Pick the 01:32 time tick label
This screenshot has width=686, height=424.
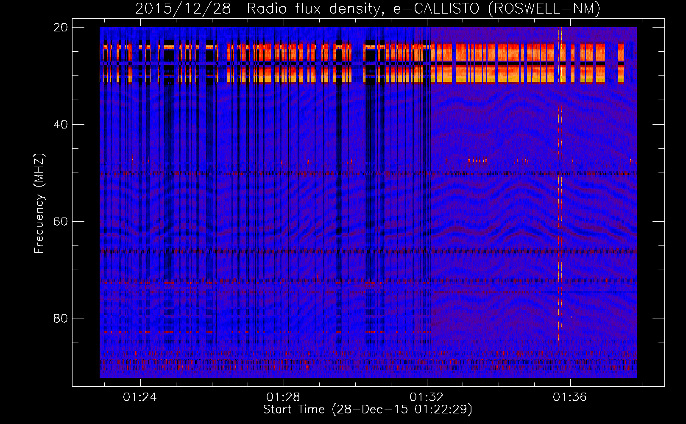tap(427, 397)
